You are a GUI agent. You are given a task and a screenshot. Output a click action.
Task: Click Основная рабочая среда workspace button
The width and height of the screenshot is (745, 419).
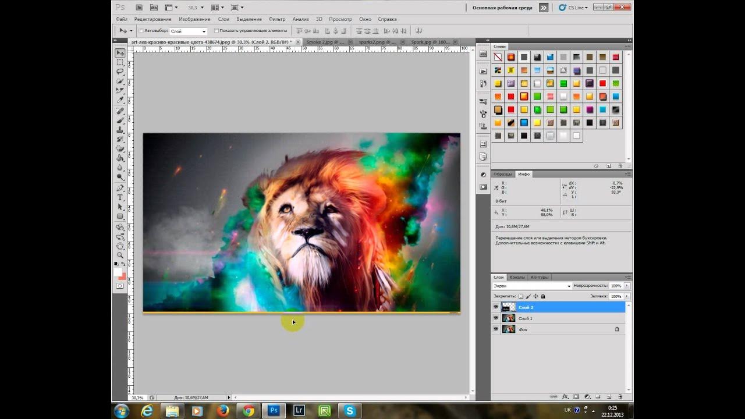tap(502, 8)
